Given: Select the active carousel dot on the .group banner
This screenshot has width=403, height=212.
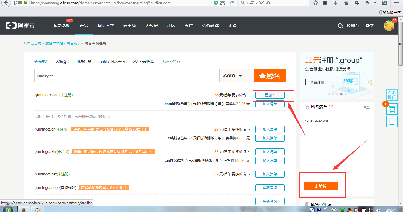Looking at the screenshot, I should pyautogui.click(x=341, y=94).
